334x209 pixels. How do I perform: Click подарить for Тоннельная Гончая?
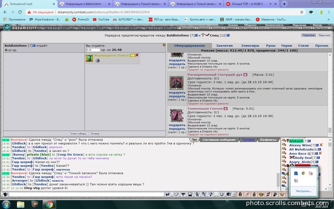(x=177, y=125)
